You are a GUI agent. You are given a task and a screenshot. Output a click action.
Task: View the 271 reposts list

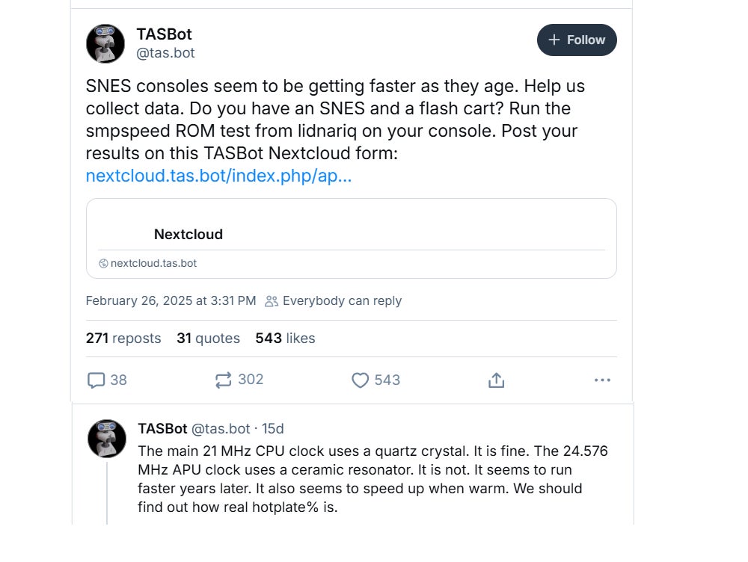[x=123, y=338]
